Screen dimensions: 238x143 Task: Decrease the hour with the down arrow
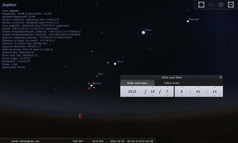click(x=182, y=96)
